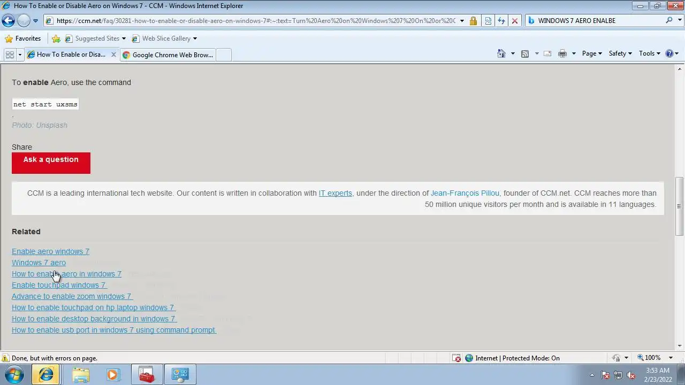Click the Home icon in command bar
Viewport: 685px width, 385px height.
tap(501, 53)
